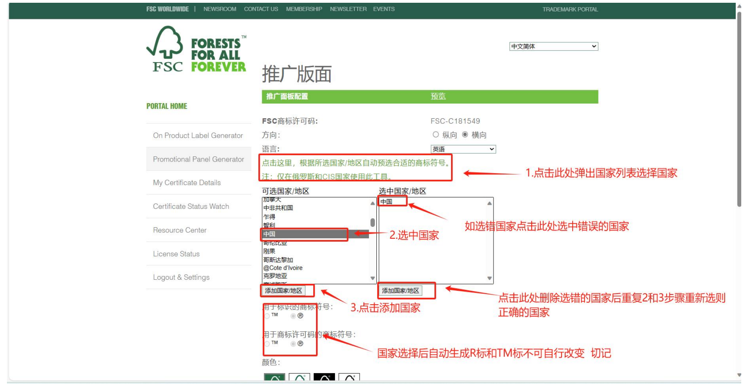Pick the green background logo color swatch
The height and width of the screenshot is (387, 750).
pos(275,377)
